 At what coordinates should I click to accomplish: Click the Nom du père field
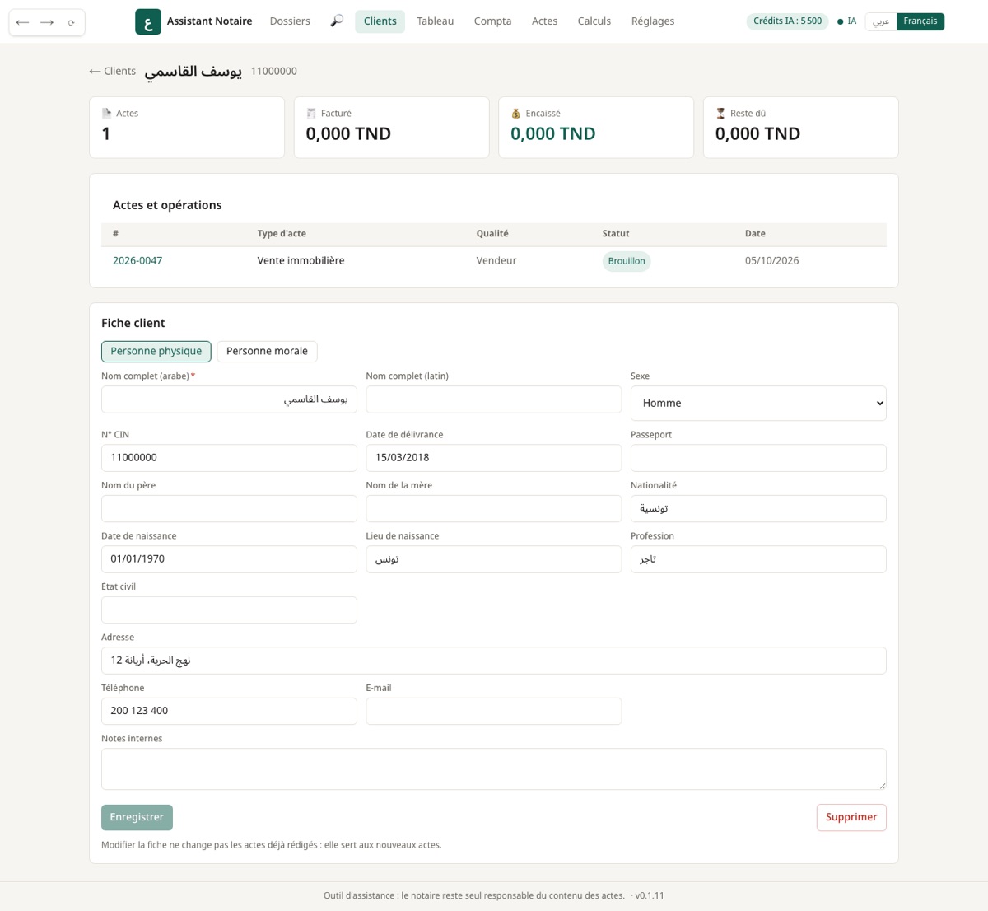pyautogui.click(x=229, y=508)
